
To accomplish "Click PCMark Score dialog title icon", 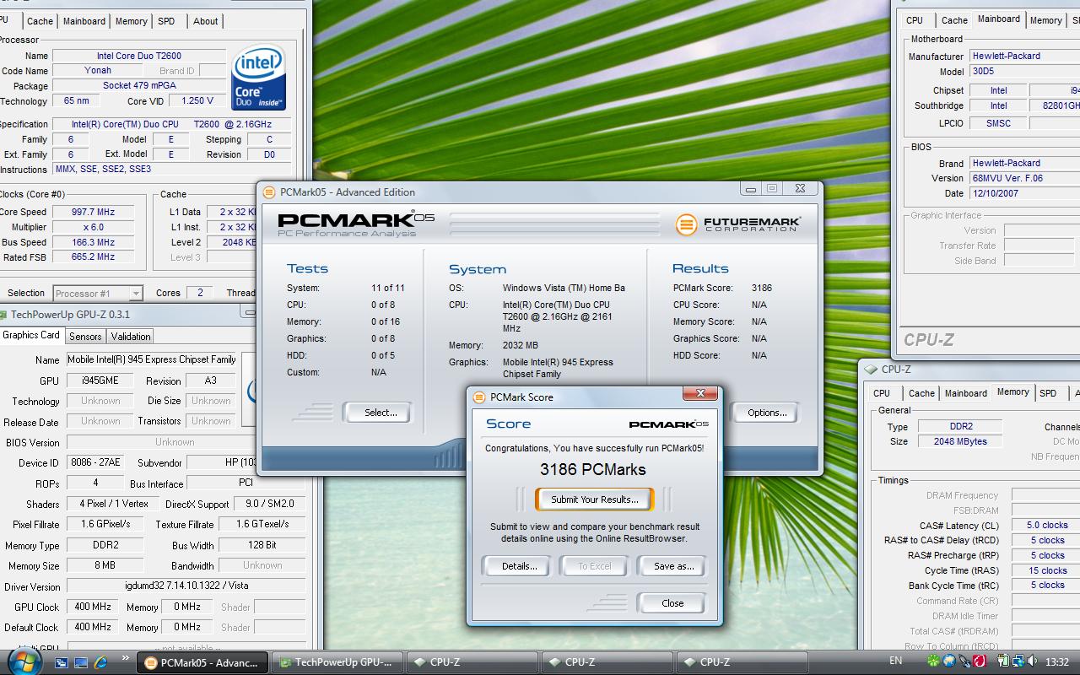I will 479,397.
